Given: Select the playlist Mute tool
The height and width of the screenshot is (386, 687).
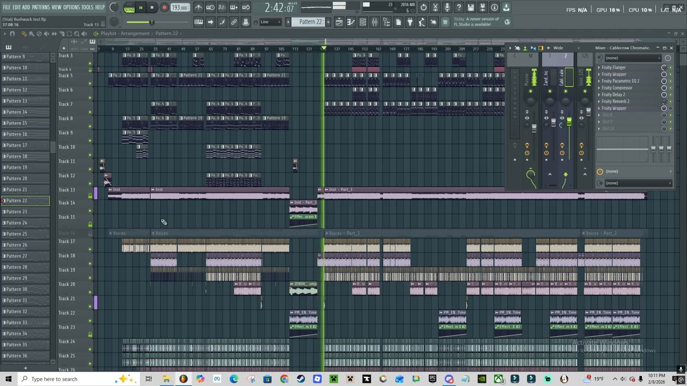Looking at the screenshot, I should (x=46, y=34).
